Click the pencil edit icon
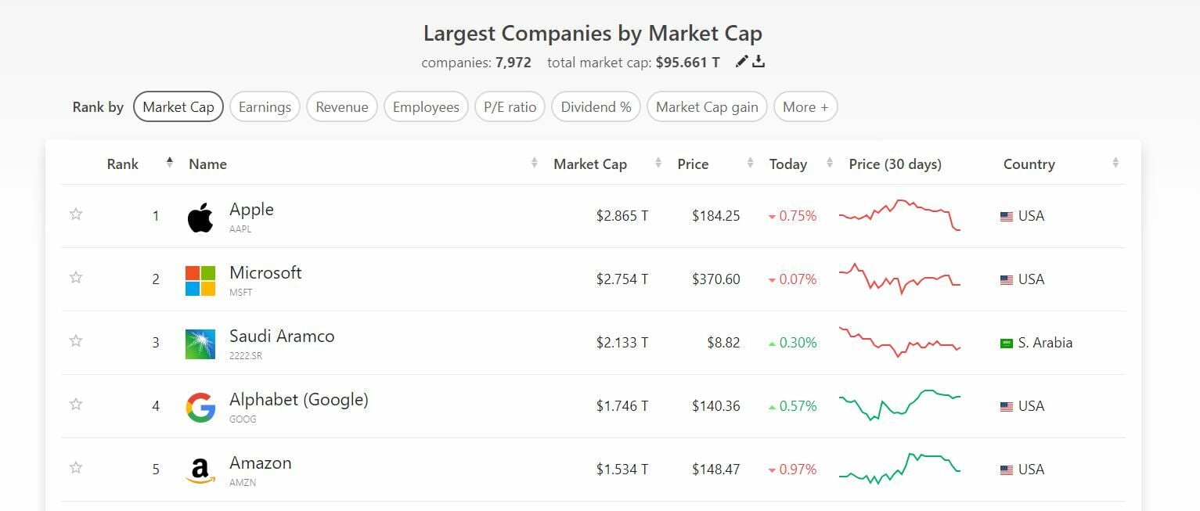This screenshot has width=1200, height=511. [741, 62]
